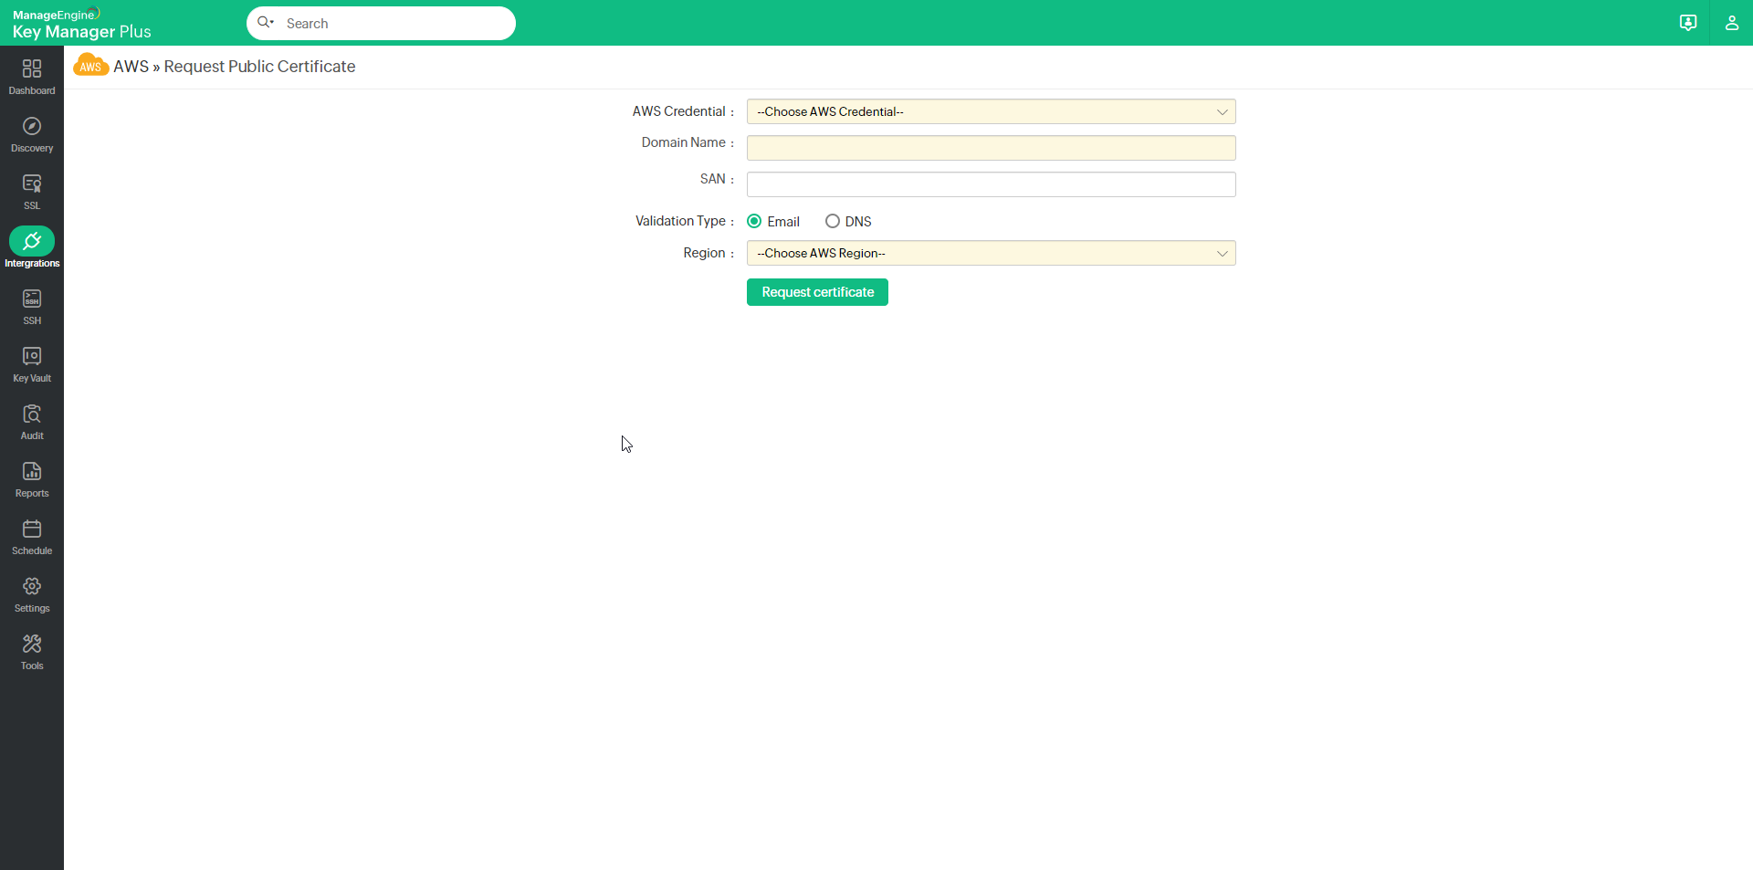Open the SSL certificates section
Viewport: 1753px width, 870px height.
coord(32,192)
